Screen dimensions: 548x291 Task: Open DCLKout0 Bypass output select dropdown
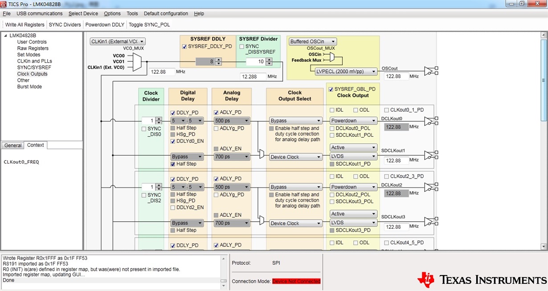coord(295,120)
